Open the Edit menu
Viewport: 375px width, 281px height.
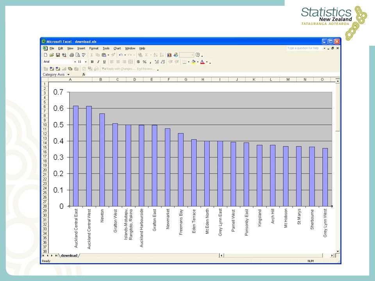click(x=61, y=48)
